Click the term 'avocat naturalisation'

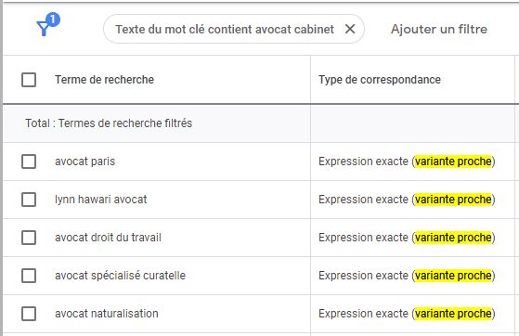coord(107,314)
